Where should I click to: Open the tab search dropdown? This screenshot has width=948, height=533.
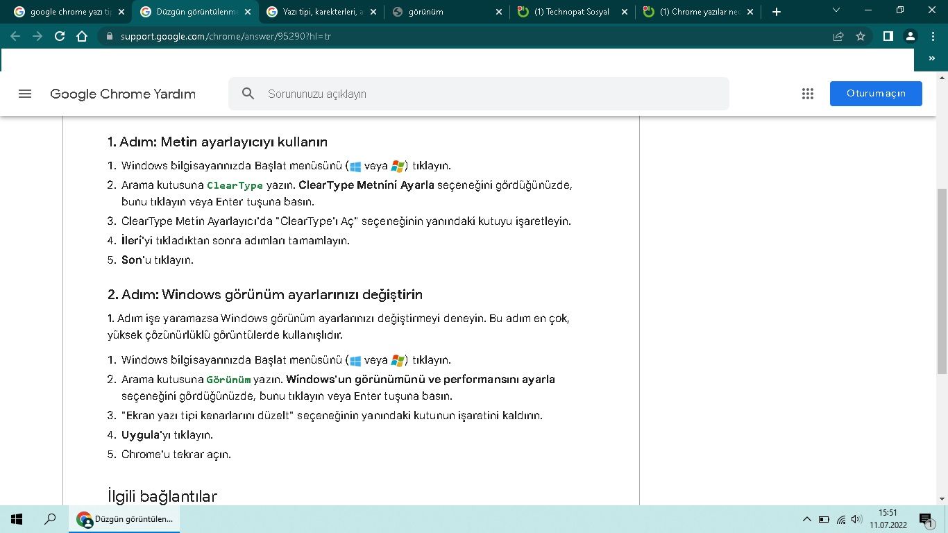[836, 10]
